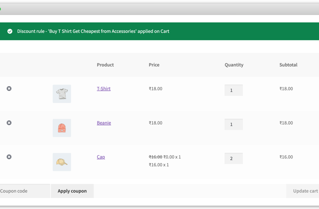This screenshot has width=319, height=209.
Task: Click the checkmark icon in the discount banner
Action: click(10, 31)
